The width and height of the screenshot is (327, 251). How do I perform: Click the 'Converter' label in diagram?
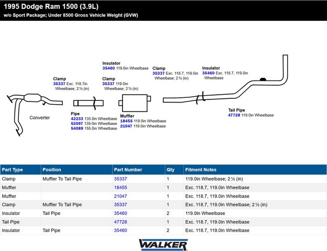tap(40, 118)
